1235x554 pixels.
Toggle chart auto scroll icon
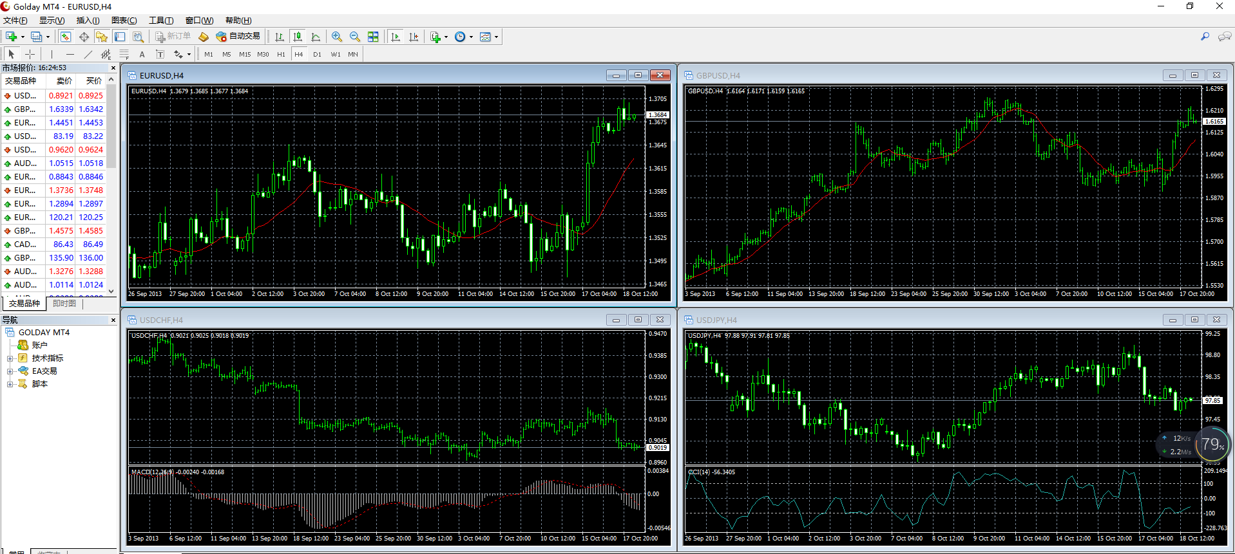pos(396,37)
